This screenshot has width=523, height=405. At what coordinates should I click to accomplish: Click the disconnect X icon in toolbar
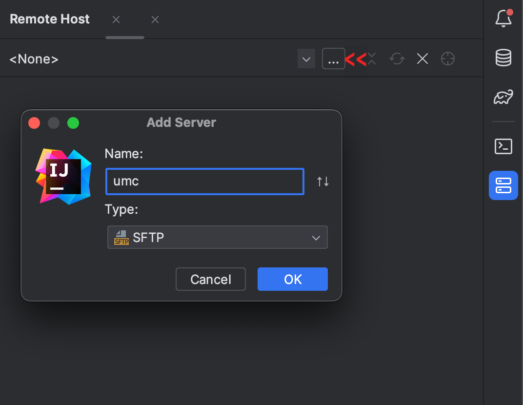tap(422, 59)
